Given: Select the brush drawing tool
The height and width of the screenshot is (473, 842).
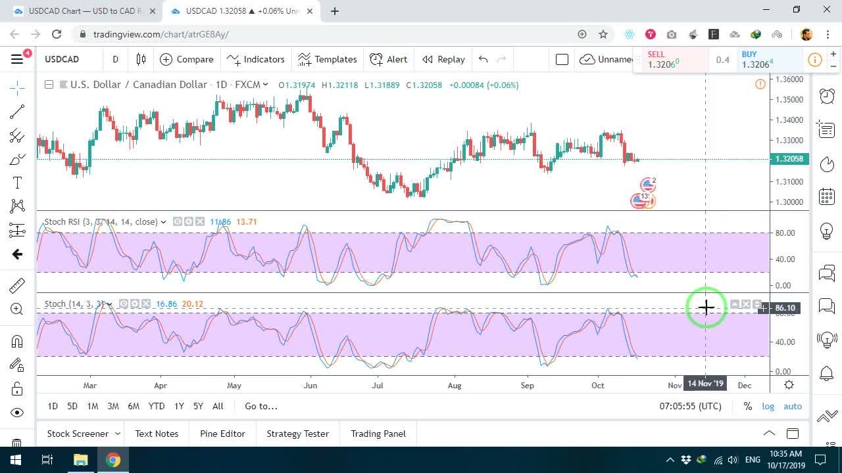Looking at the screenshot, I should [17, 160].
